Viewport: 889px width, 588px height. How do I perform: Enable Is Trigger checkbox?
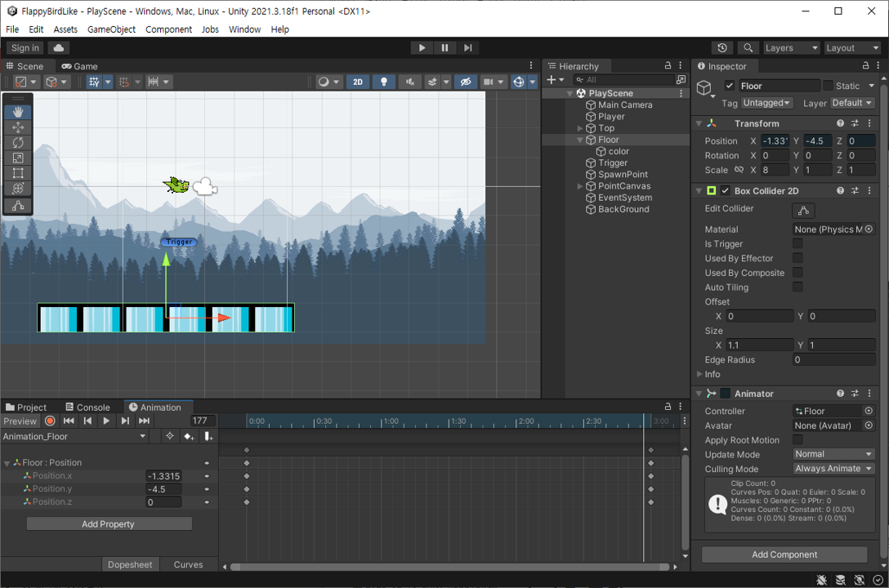pos(797,243)
